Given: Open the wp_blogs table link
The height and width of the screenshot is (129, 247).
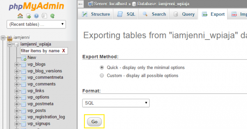Looking at the screenshot, I should pyautogui.click(x=37, y=64).
